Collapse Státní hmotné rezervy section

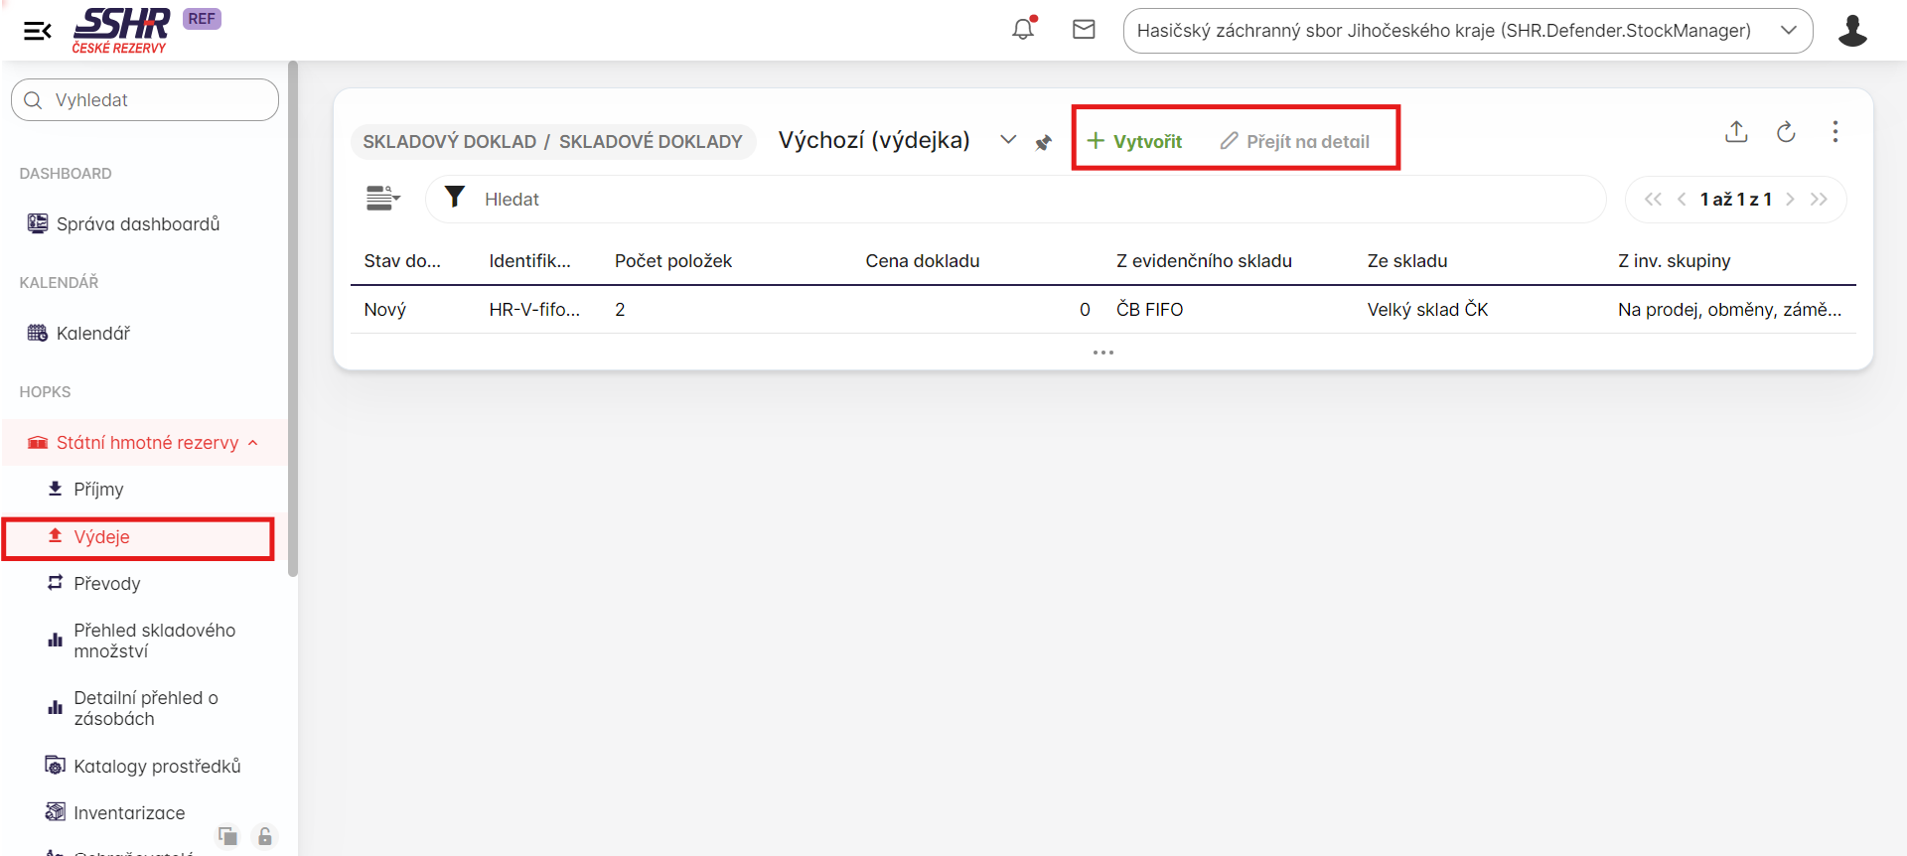[x=253, y=443]
